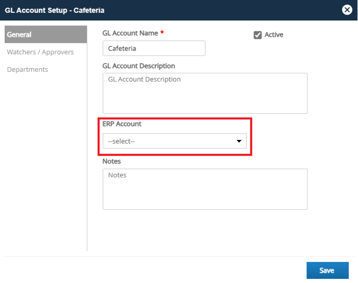Open the ERP Account select dropdown
The image size is (358, 283).
[x=174, y=141]
